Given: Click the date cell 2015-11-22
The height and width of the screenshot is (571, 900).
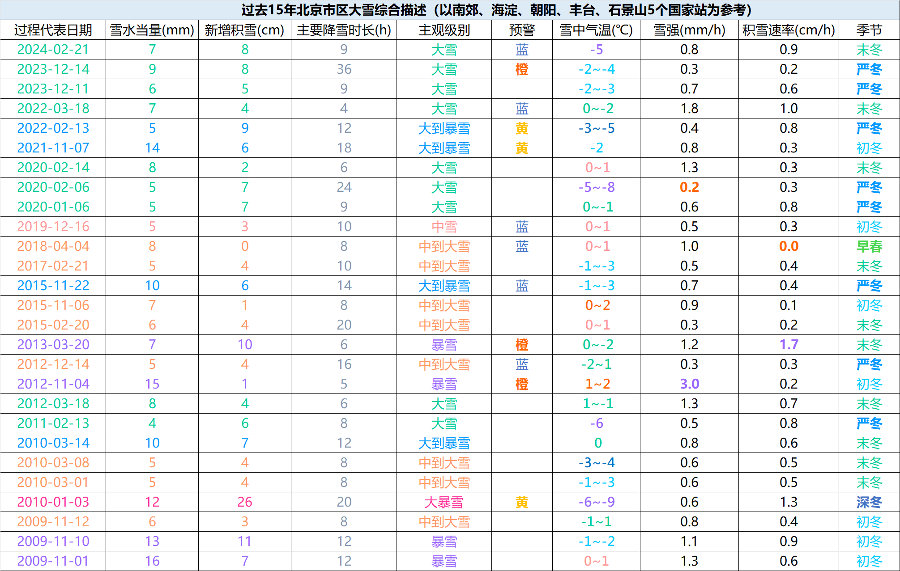Looking at the screenshot, I should [53, 286].
